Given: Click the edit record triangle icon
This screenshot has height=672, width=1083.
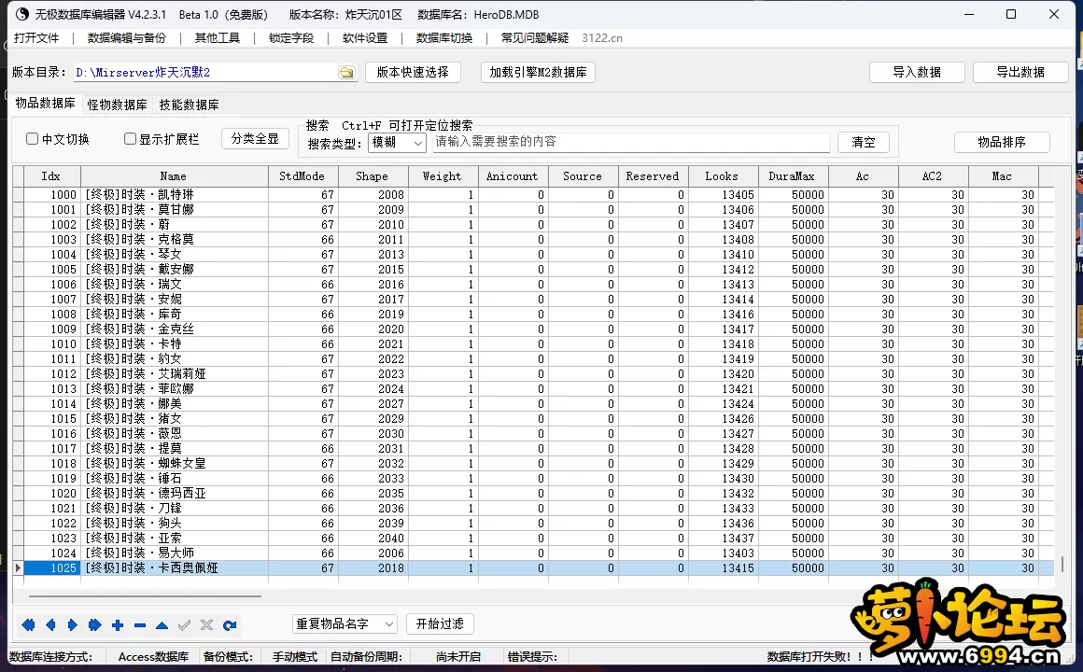Looking at the screenshot, I should 162,625.
